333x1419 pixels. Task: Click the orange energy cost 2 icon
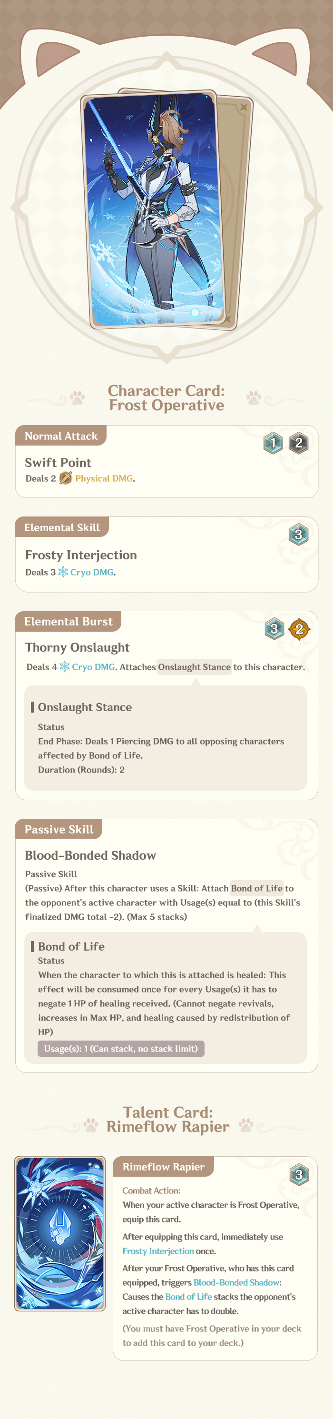(x=299, y=628)
